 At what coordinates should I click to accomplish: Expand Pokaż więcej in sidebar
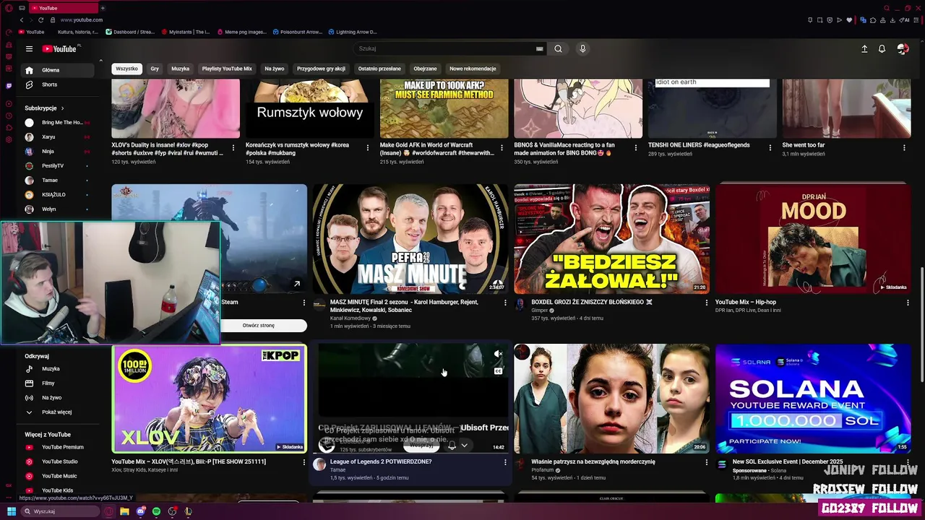coord(58,412)
